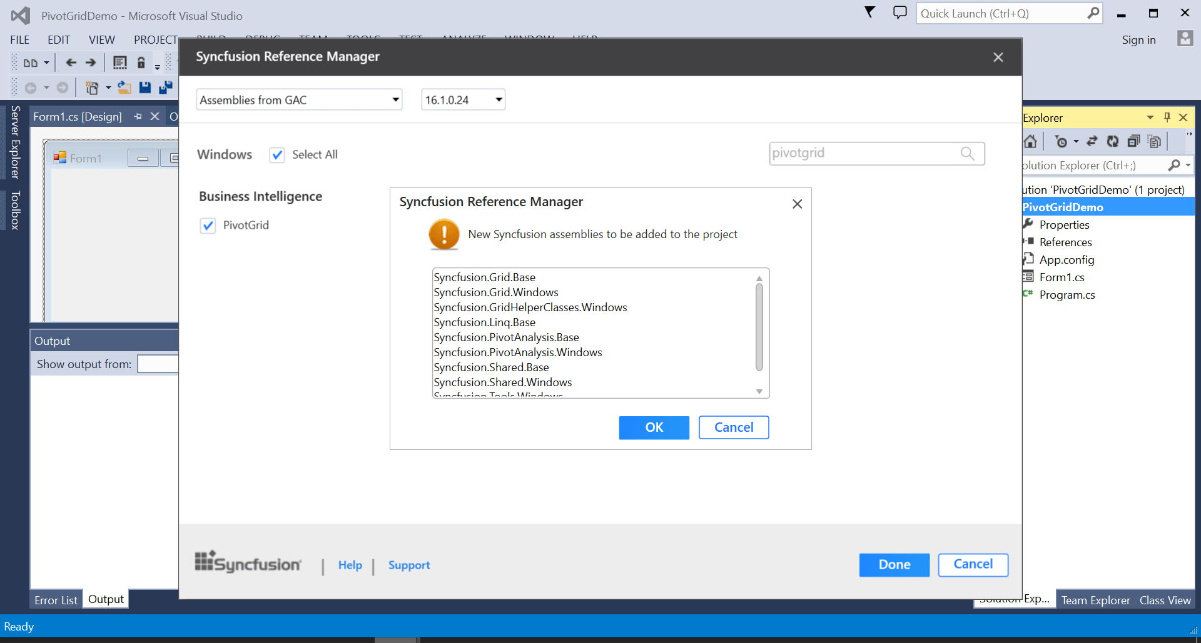
Task: Open the Help link
Action: click(350, 565)
